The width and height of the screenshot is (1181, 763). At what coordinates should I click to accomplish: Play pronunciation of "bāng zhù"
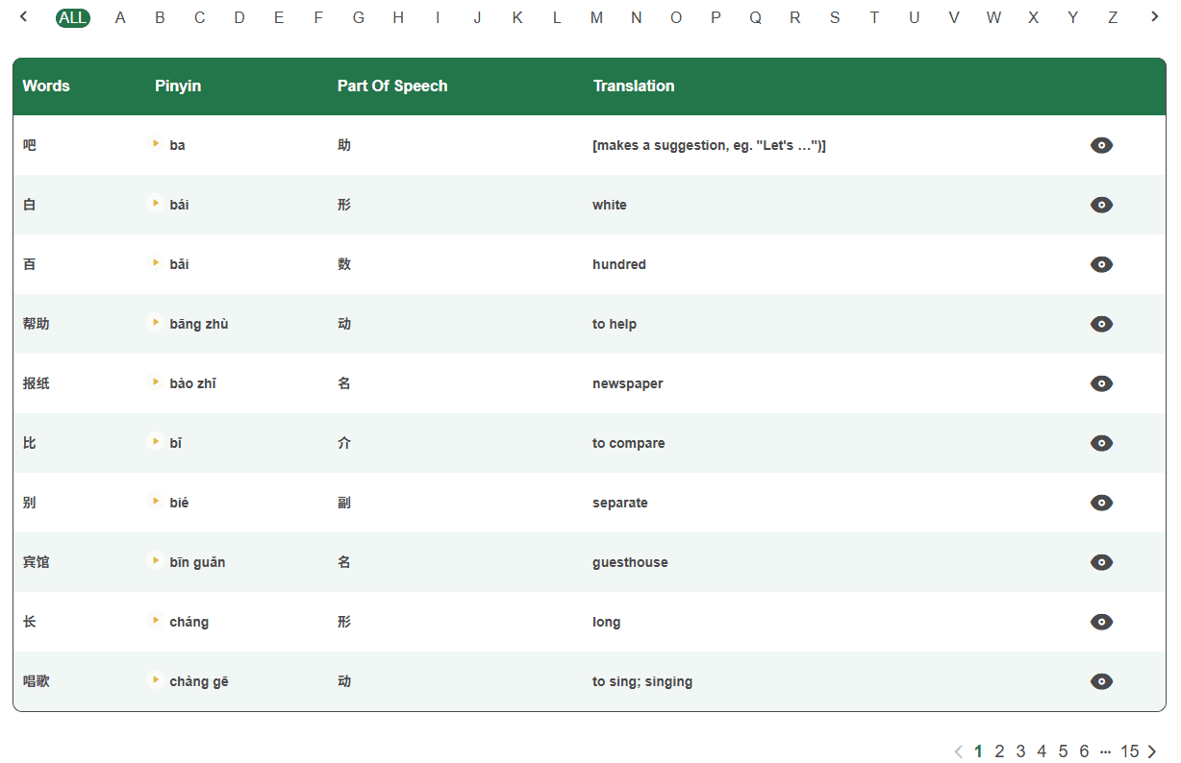(x=155, y=324)
